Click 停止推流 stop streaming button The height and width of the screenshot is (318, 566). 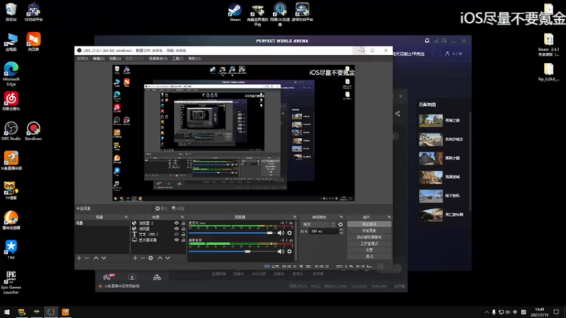(369, 224)
